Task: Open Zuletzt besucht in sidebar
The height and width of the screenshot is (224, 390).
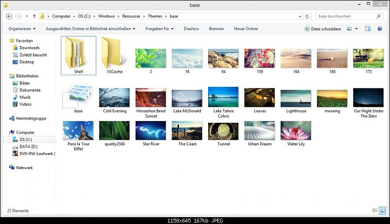Action: click(30, 55)
